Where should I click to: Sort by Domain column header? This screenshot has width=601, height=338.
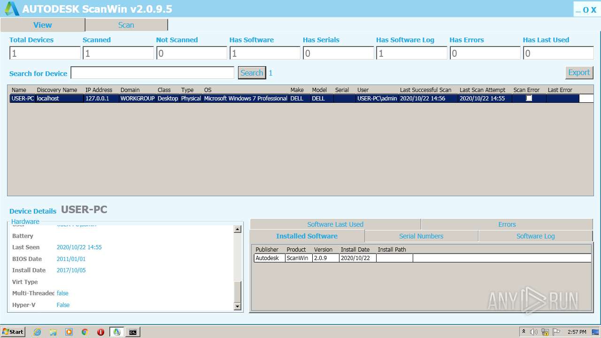(130, 90)
